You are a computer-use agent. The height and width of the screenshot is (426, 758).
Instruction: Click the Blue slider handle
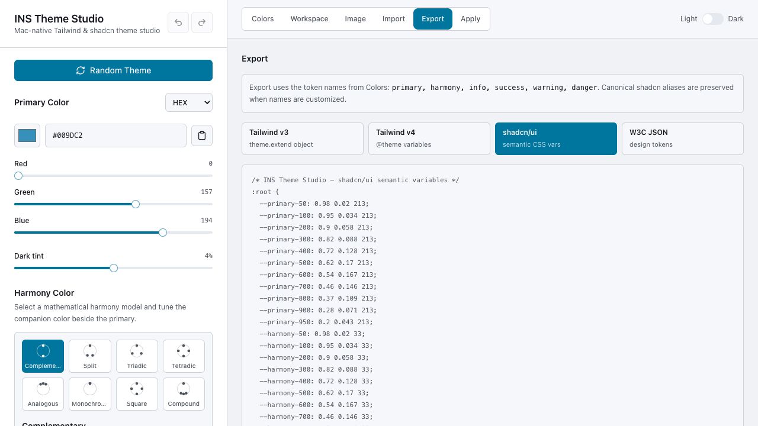(x=163, y=233)
